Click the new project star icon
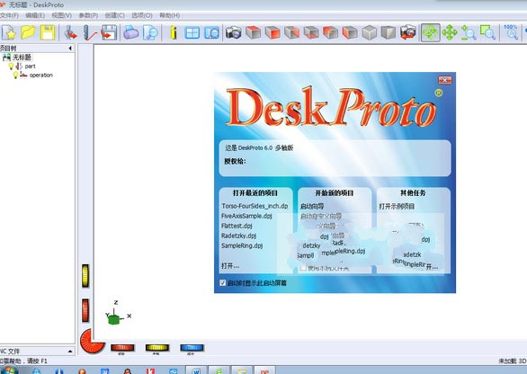Viewport: 527px width, 374px height. click(x=9, y=32)
